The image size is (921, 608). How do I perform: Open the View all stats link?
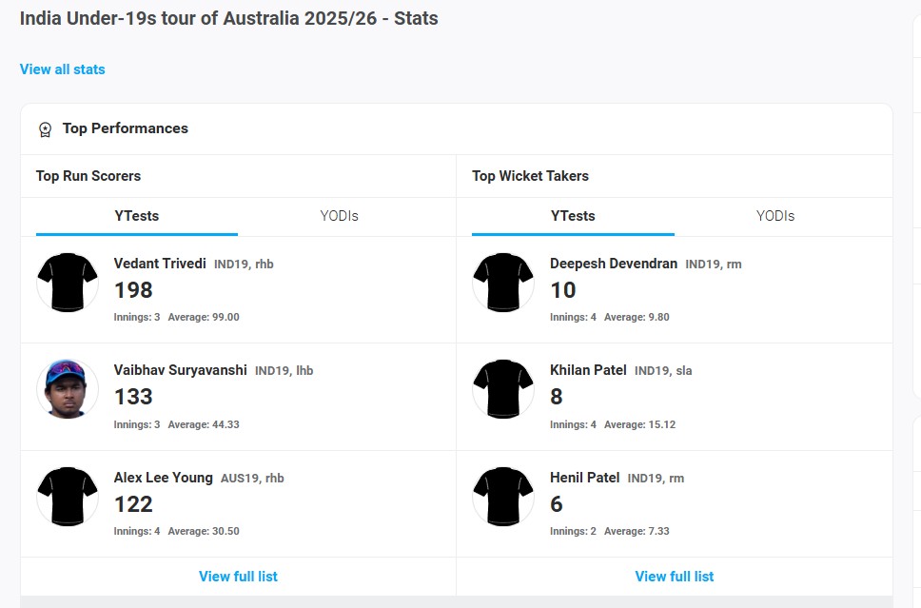click(63, 69)
